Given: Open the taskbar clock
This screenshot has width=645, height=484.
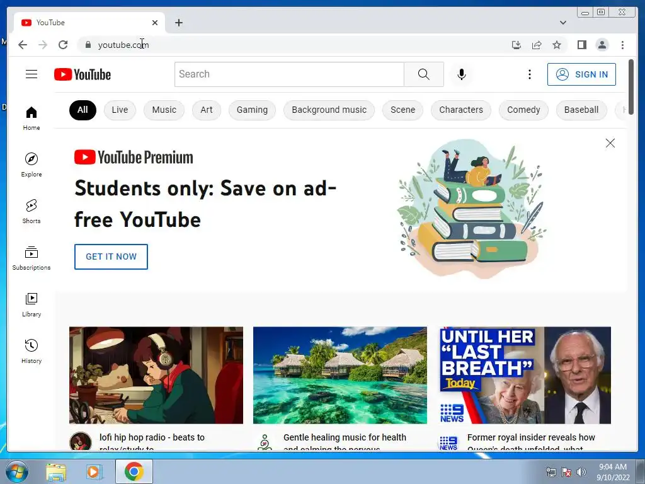Looking at the screenshot, I should tap(613, 472).
